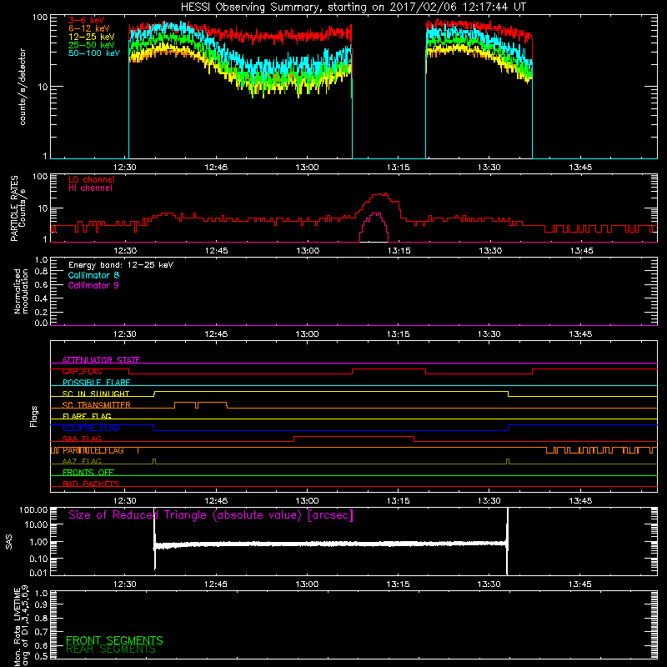The height and width of the screenshot is (667, 667).
Task: Click the Mon. Rate LIVETIME axis title
Action: (x=21, y=625)
